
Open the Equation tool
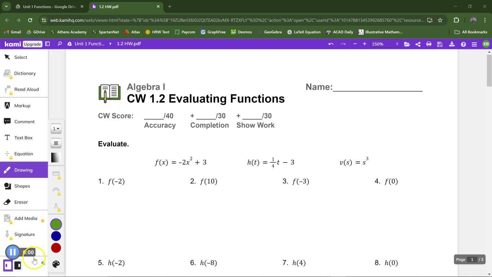point(23,154)
